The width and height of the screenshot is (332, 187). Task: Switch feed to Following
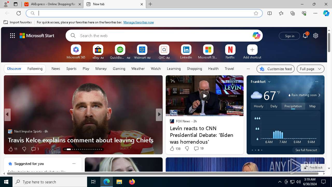[x=35, y=69]
